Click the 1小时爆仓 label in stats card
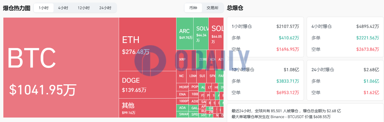Screen dimensions: 384x122 pyautogui.click(x=242, y=27)
